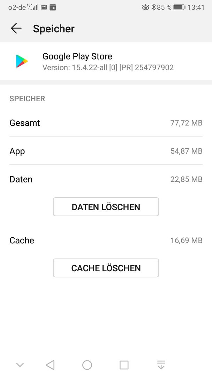Tap the eye comfort status icon
Image resolution: width=212 pixels, height=376 pixels.
pos(145,7)
